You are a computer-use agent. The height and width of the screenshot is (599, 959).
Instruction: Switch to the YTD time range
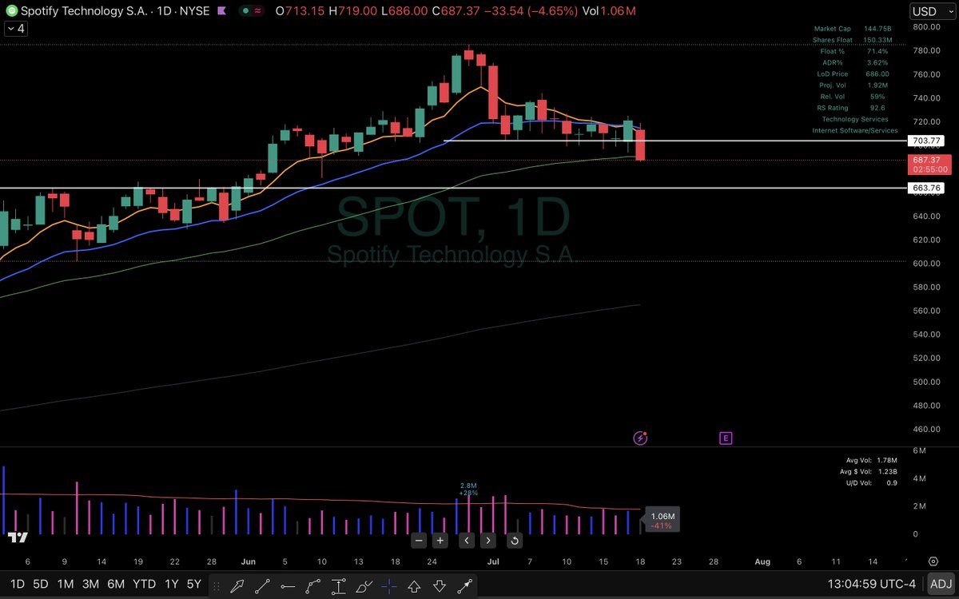[144, 585]
